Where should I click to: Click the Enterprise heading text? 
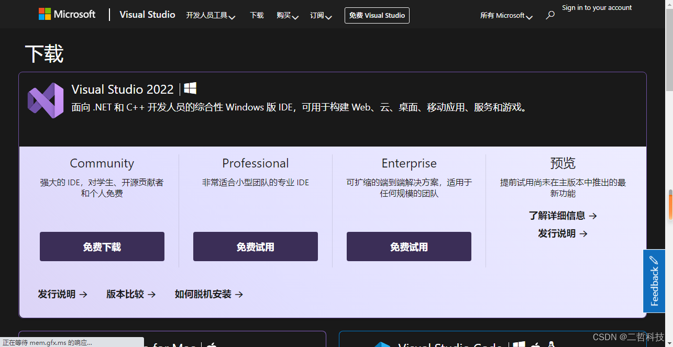pyautogui.click(x=409, y=163)
